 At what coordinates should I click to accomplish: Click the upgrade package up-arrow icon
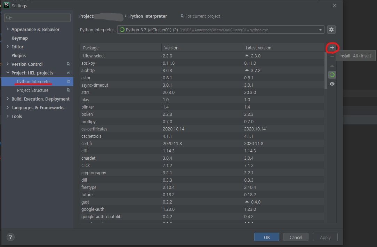pos(332,66)
